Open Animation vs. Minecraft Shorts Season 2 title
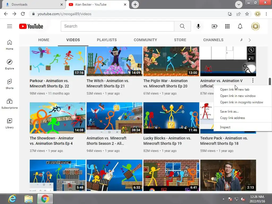The height and width of the screenshot is (204, 272). pos(107,141)
